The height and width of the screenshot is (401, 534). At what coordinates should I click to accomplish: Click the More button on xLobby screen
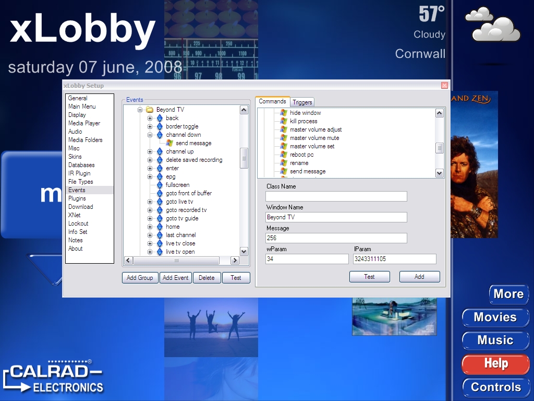tap(509, 294)
